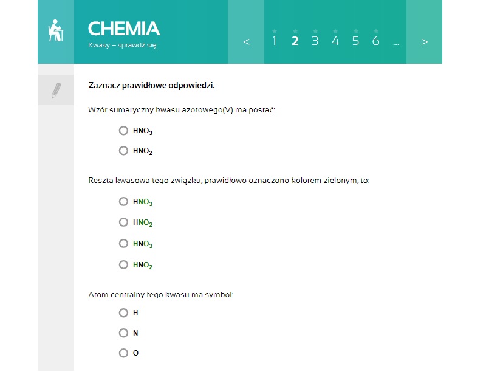Click the CHEMIA title in header
The width and height of the screenshot is (486, 372).
tap(124, 29)
